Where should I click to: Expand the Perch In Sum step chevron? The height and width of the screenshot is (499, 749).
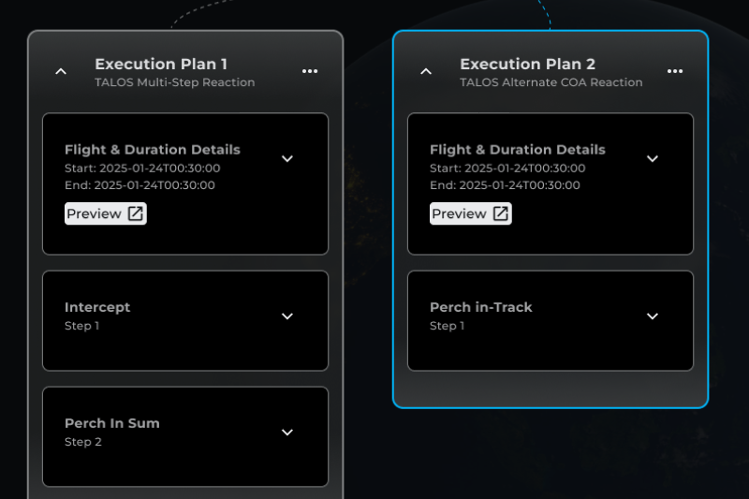287,433
